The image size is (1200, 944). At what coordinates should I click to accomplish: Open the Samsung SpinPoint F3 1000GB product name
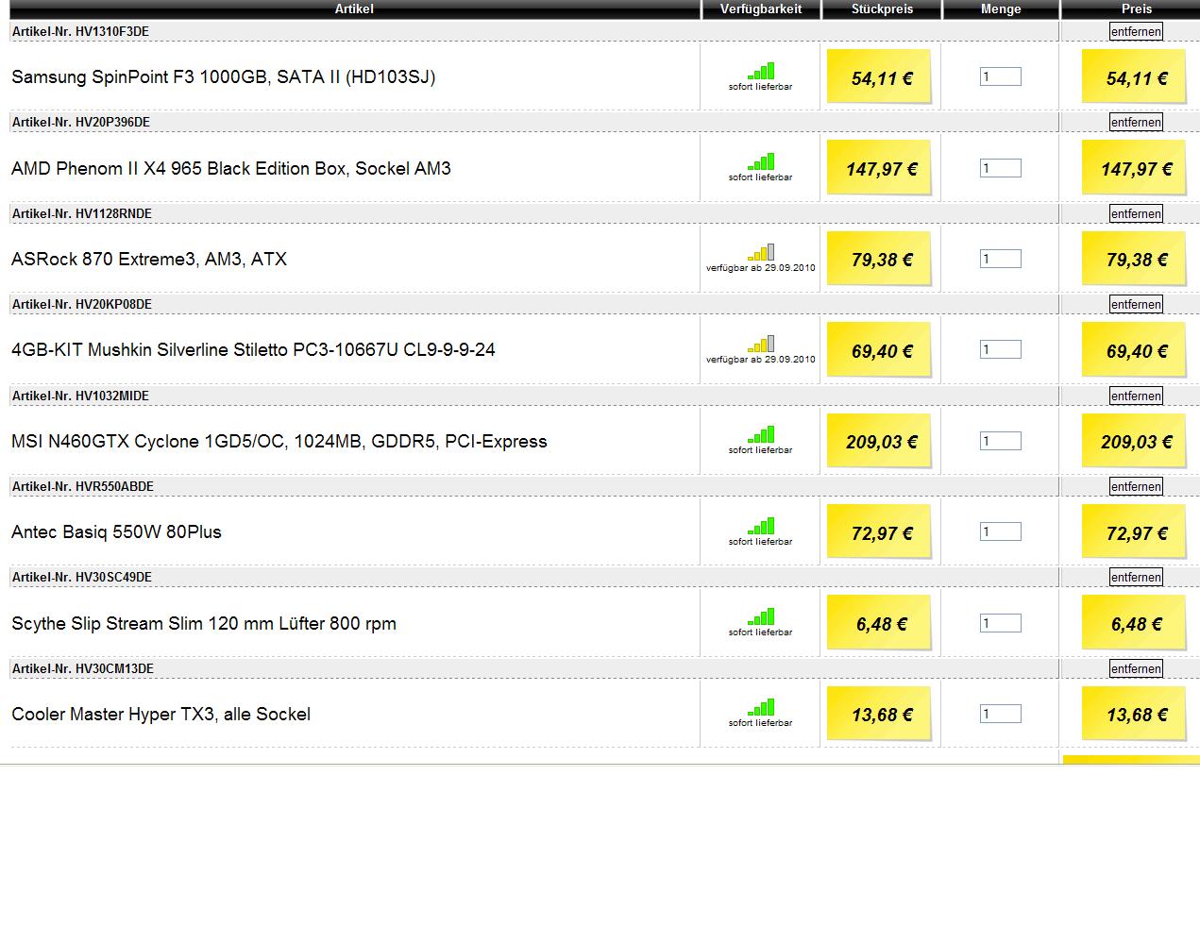click(x=224, y=77)
